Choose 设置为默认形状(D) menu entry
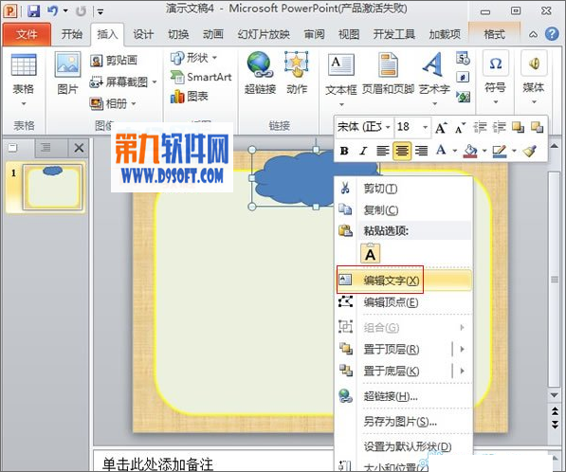This screenshot has height=472, width=566. (404, 446)
